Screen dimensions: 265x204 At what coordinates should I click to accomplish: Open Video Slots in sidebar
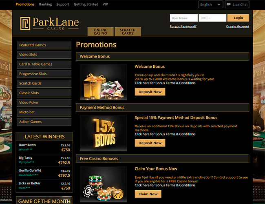coord(44,55)
